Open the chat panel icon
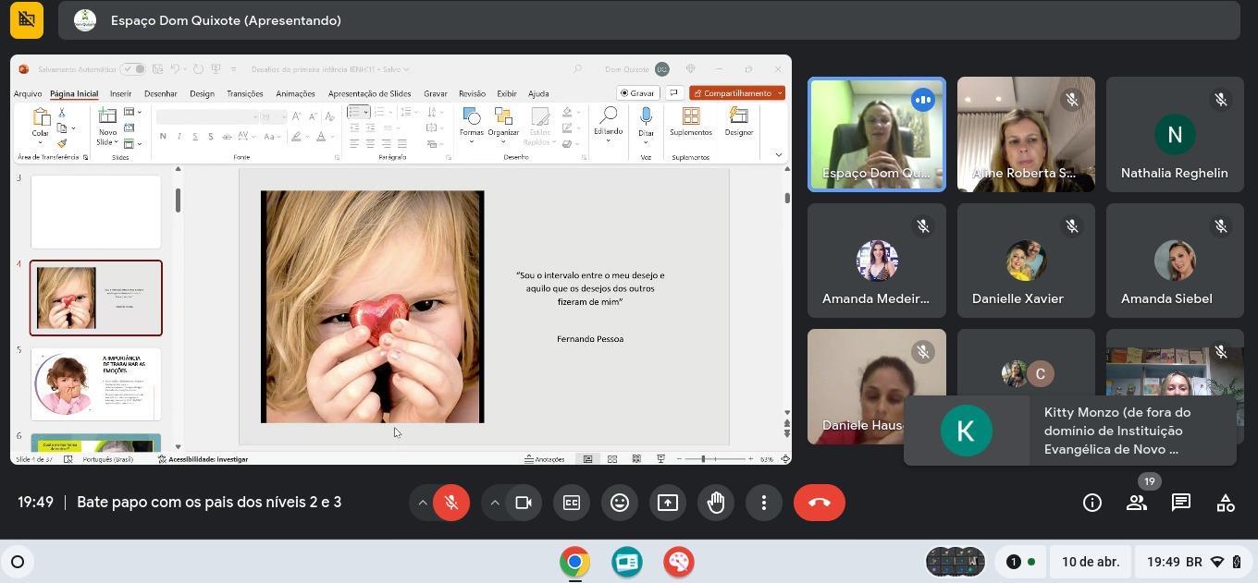The height and width of the screenshot is (583, 1258). click(x=1181, y=503)
